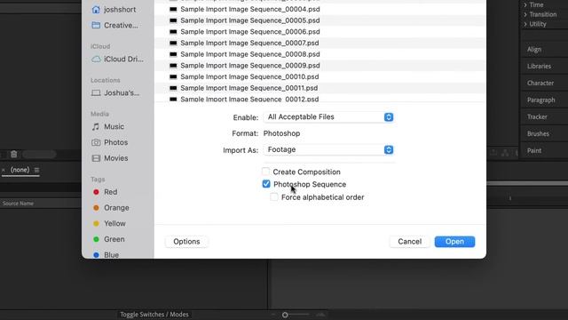568x320 pixels.
Task: Enable Force alphabetical order checkbox
Action: [x=274, y=197]
